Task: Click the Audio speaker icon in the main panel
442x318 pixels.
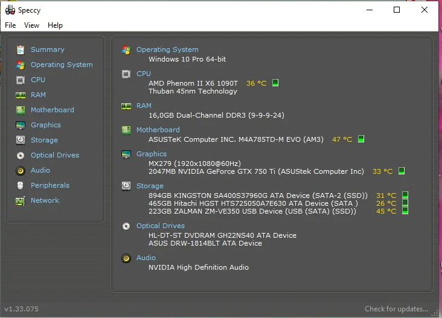Action: [126, 258]
